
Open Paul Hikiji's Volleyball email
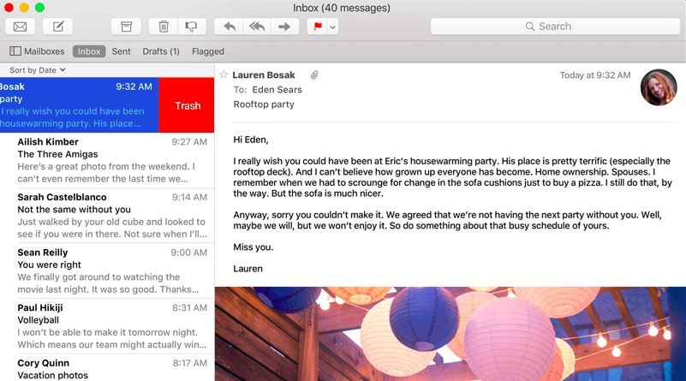click(107, 326)
